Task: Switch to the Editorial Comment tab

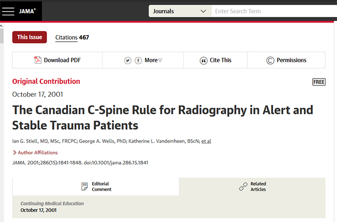Action: 96,187
